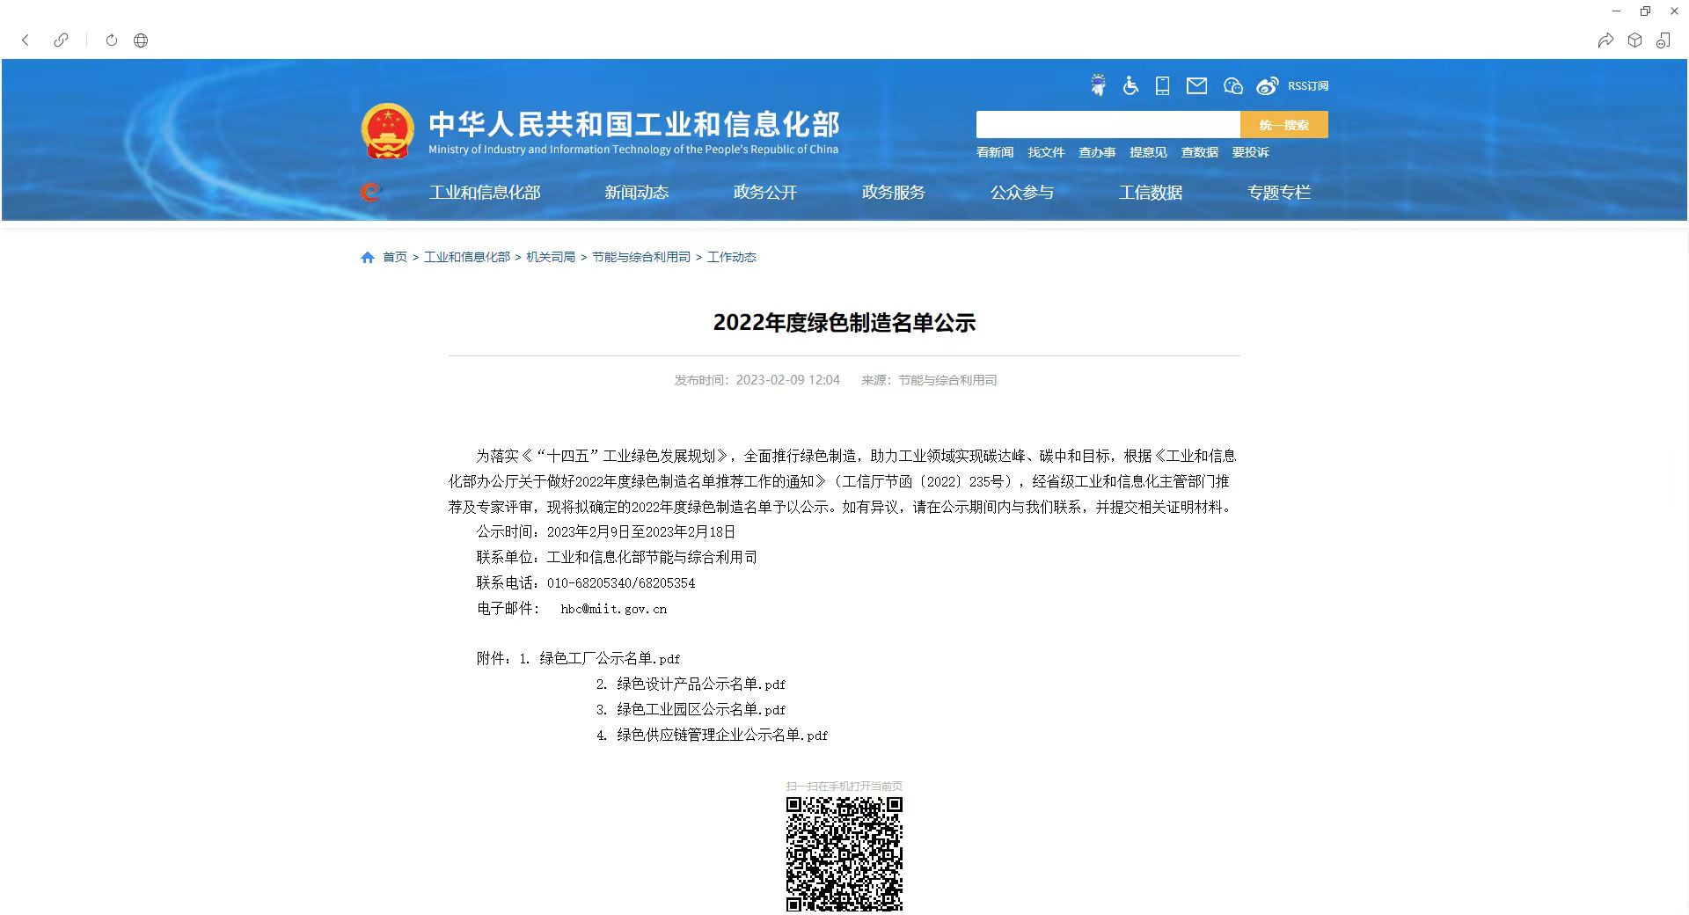Click the copy link chain icon

[61, 40]
